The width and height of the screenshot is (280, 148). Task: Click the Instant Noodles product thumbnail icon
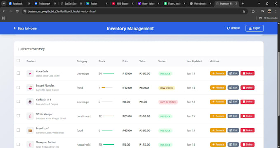click(30, 87)
